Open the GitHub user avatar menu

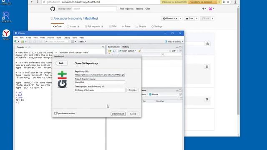pos(212,9)
